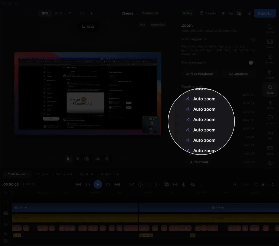Viewport: 279px width, 246px height.
Task: Click the film clip icon in the timeline toolbar
Action: pos(175,185)
